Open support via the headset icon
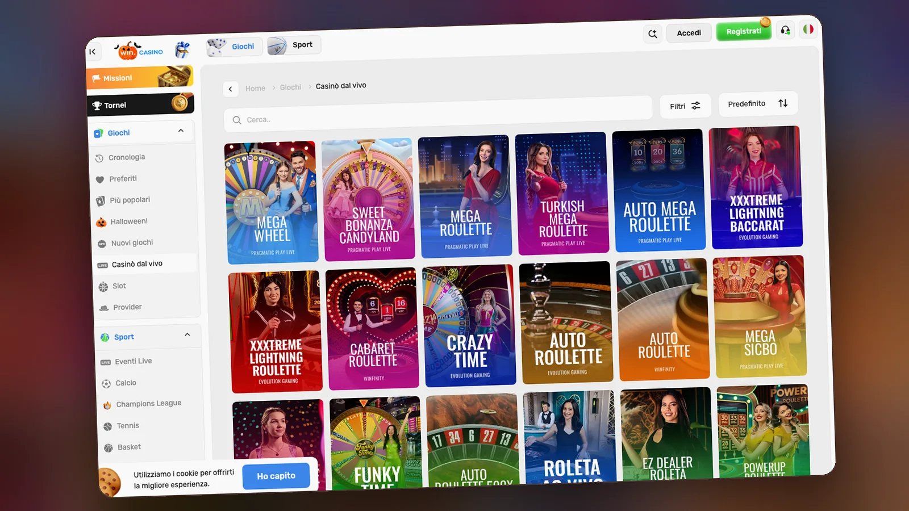909x511 pixels. pos(785,30)
